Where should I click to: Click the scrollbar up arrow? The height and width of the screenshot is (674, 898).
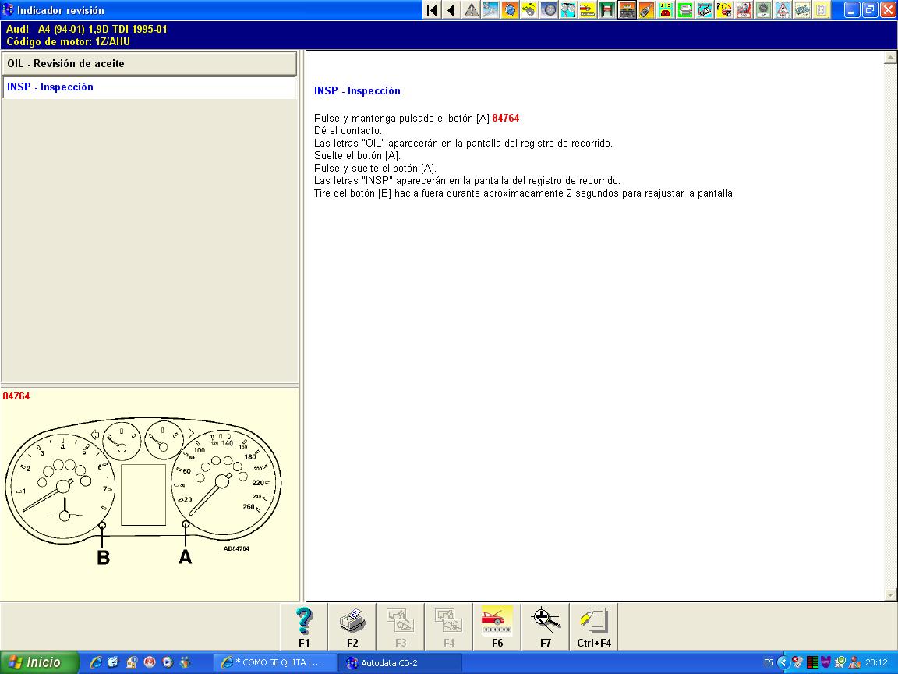click(x=890, y=57)
